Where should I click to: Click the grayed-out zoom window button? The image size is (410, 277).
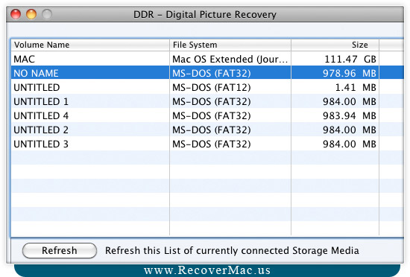pyautogui.click(x=47, y=14)
